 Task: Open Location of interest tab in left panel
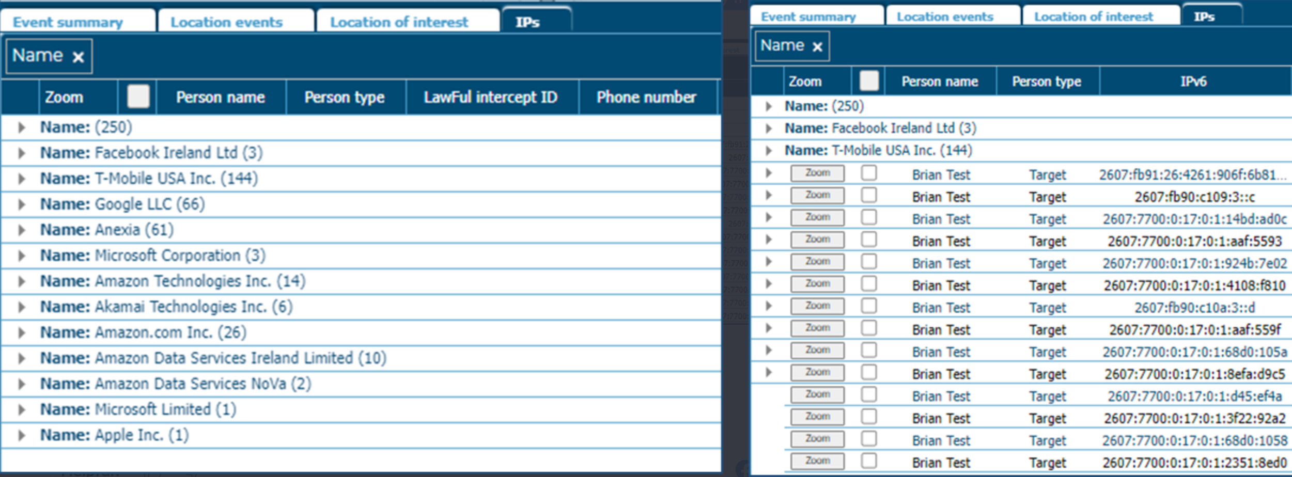[x=399, y=22]
